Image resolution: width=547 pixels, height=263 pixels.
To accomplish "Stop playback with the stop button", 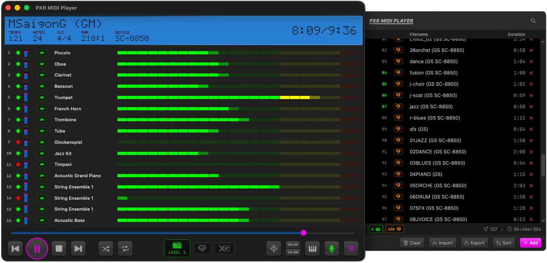I will point(59,249).
